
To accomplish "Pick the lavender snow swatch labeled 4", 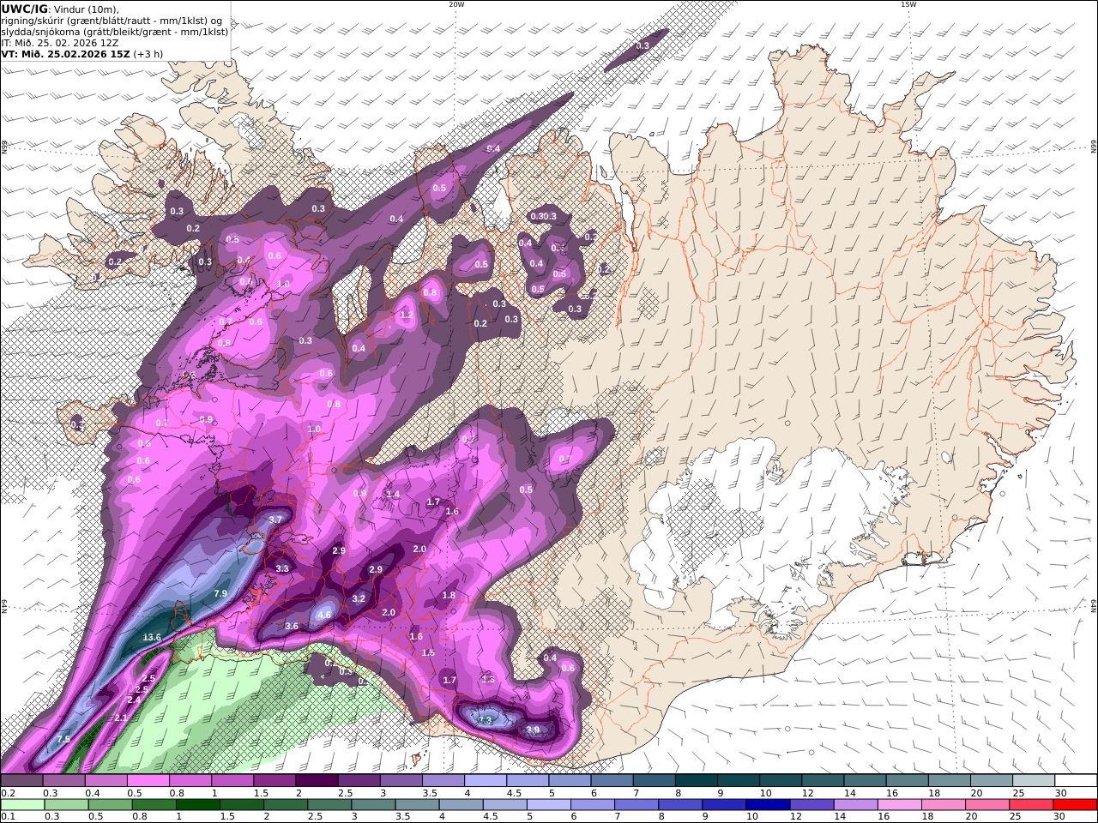I will [x=486, y=781].
